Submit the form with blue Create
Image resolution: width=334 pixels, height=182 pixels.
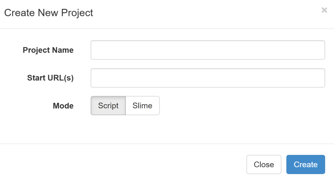tap(306, 164)
